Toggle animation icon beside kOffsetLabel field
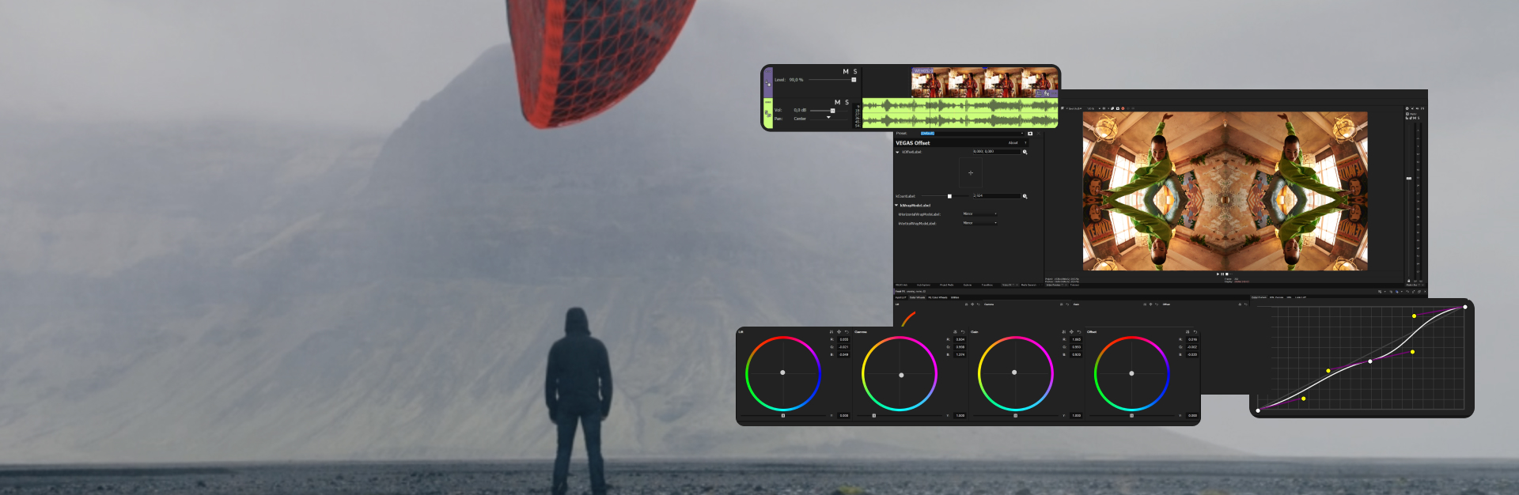 click(x=1025, y=152)
